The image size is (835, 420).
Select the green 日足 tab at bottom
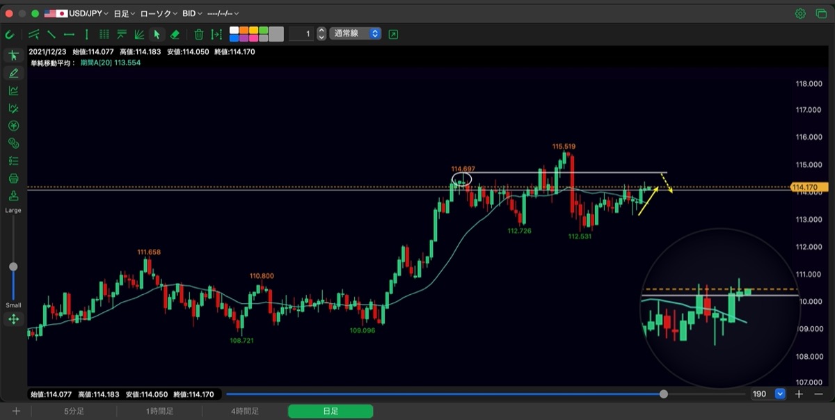pyautogui.click(x=331, y=411)
